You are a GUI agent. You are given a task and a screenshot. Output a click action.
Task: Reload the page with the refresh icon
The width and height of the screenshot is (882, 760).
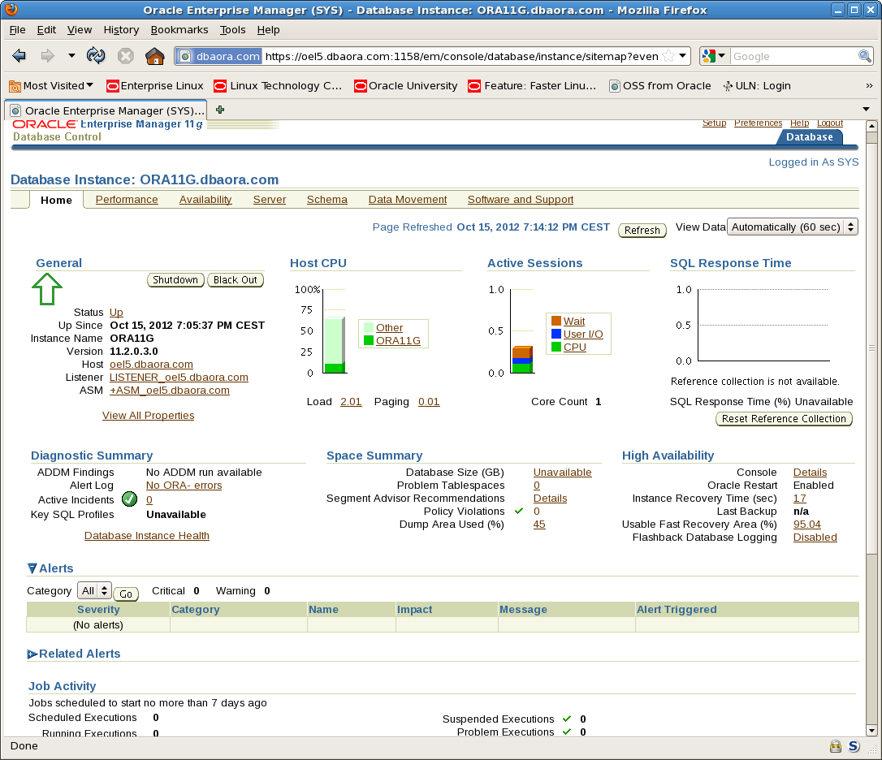pos(96,56)
